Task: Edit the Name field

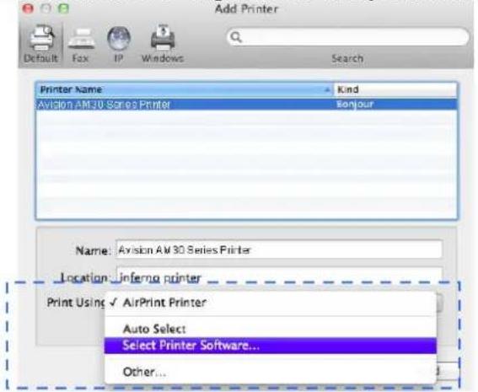Action: tap(279, 250)
